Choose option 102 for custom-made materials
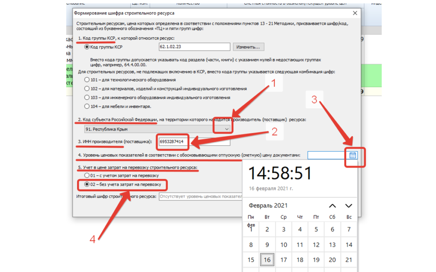Viewport: 436px width, 272px height. [x=87, y=89]
